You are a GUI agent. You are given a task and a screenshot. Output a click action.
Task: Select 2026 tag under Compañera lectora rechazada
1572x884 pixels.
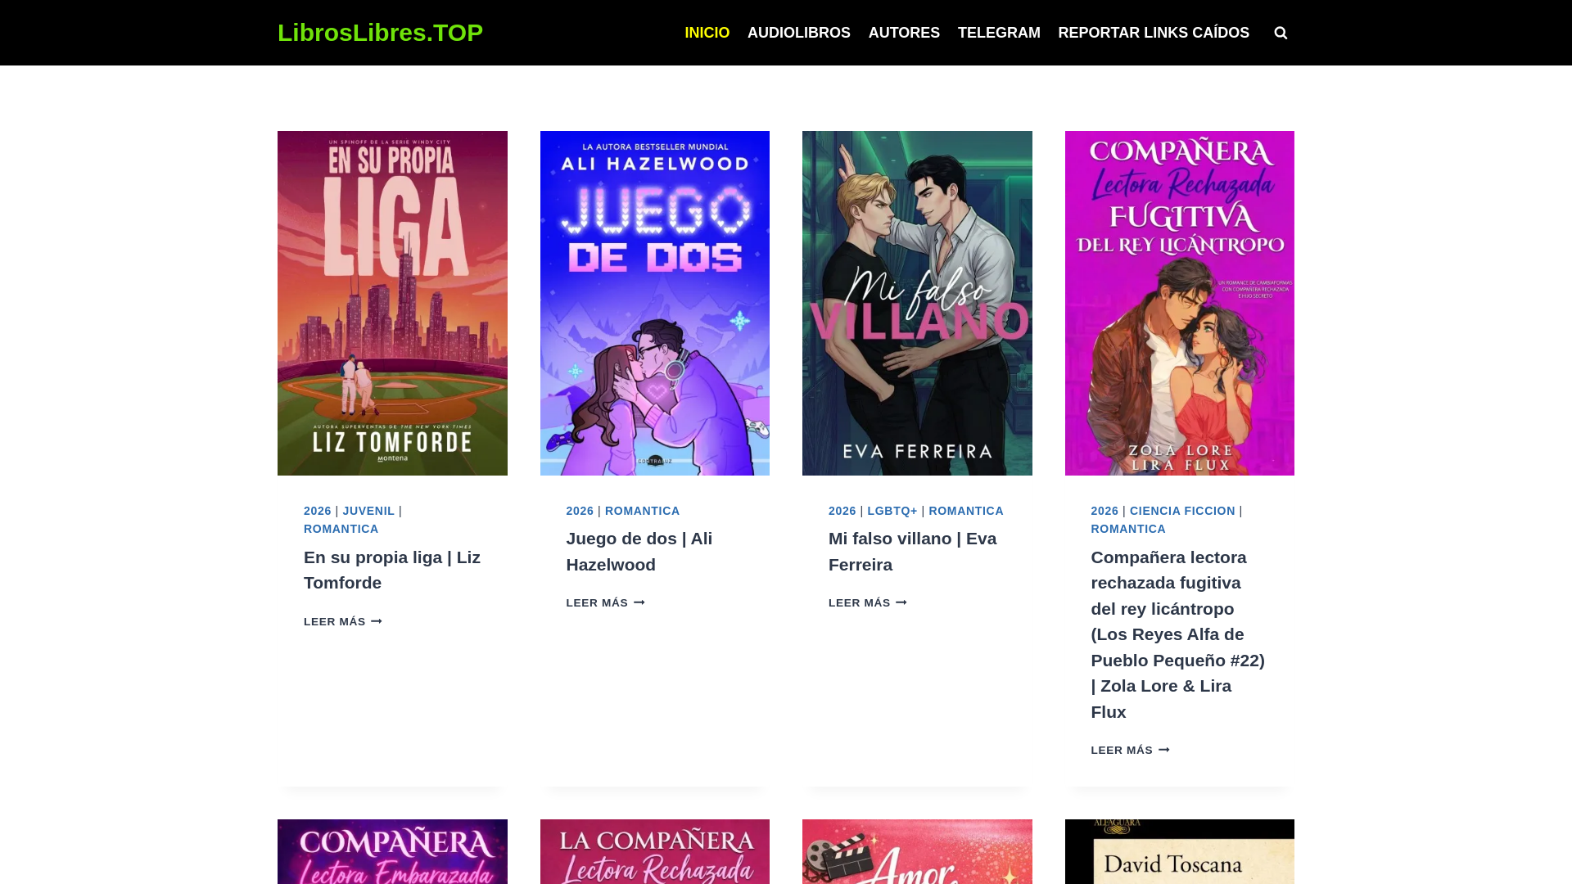click(x=1104, y=511)
